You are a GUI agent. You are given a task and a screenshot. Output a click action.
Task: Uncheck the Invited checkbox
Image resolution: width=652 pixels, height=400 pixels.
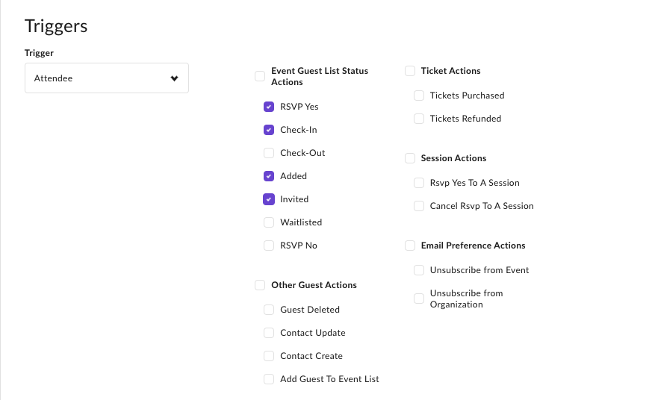(269, 199)
